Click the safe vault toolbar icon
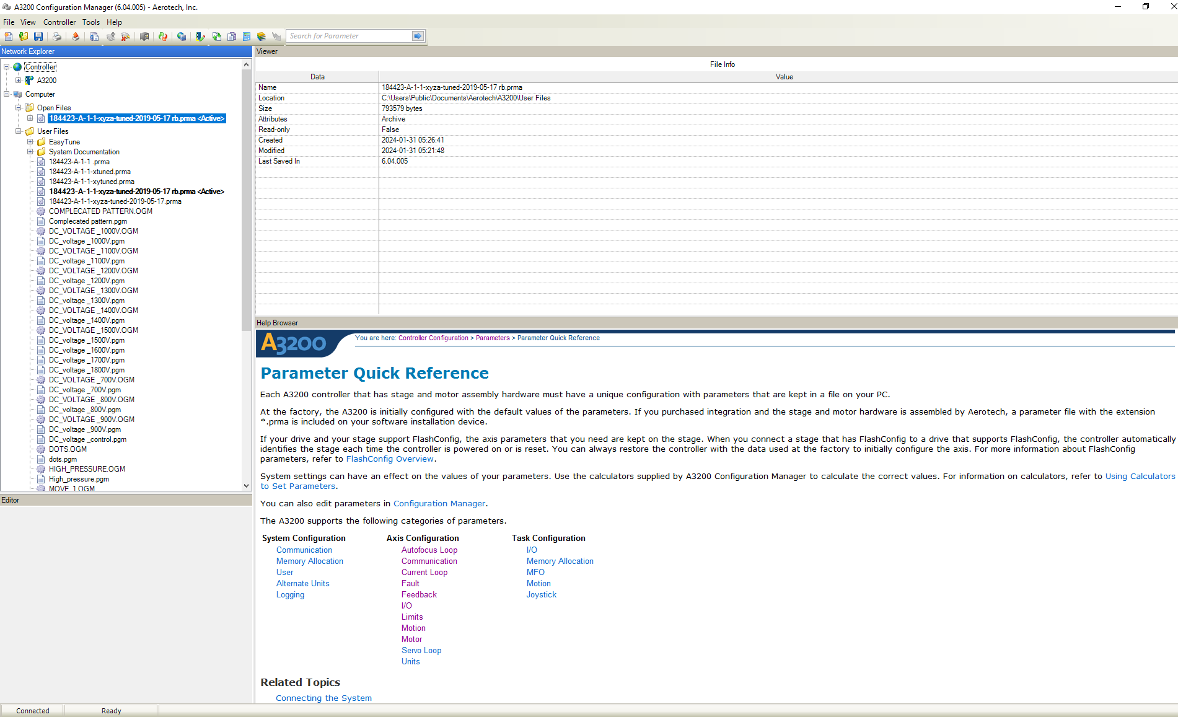This screenshot has height=717, width=1178. point(144,37)
